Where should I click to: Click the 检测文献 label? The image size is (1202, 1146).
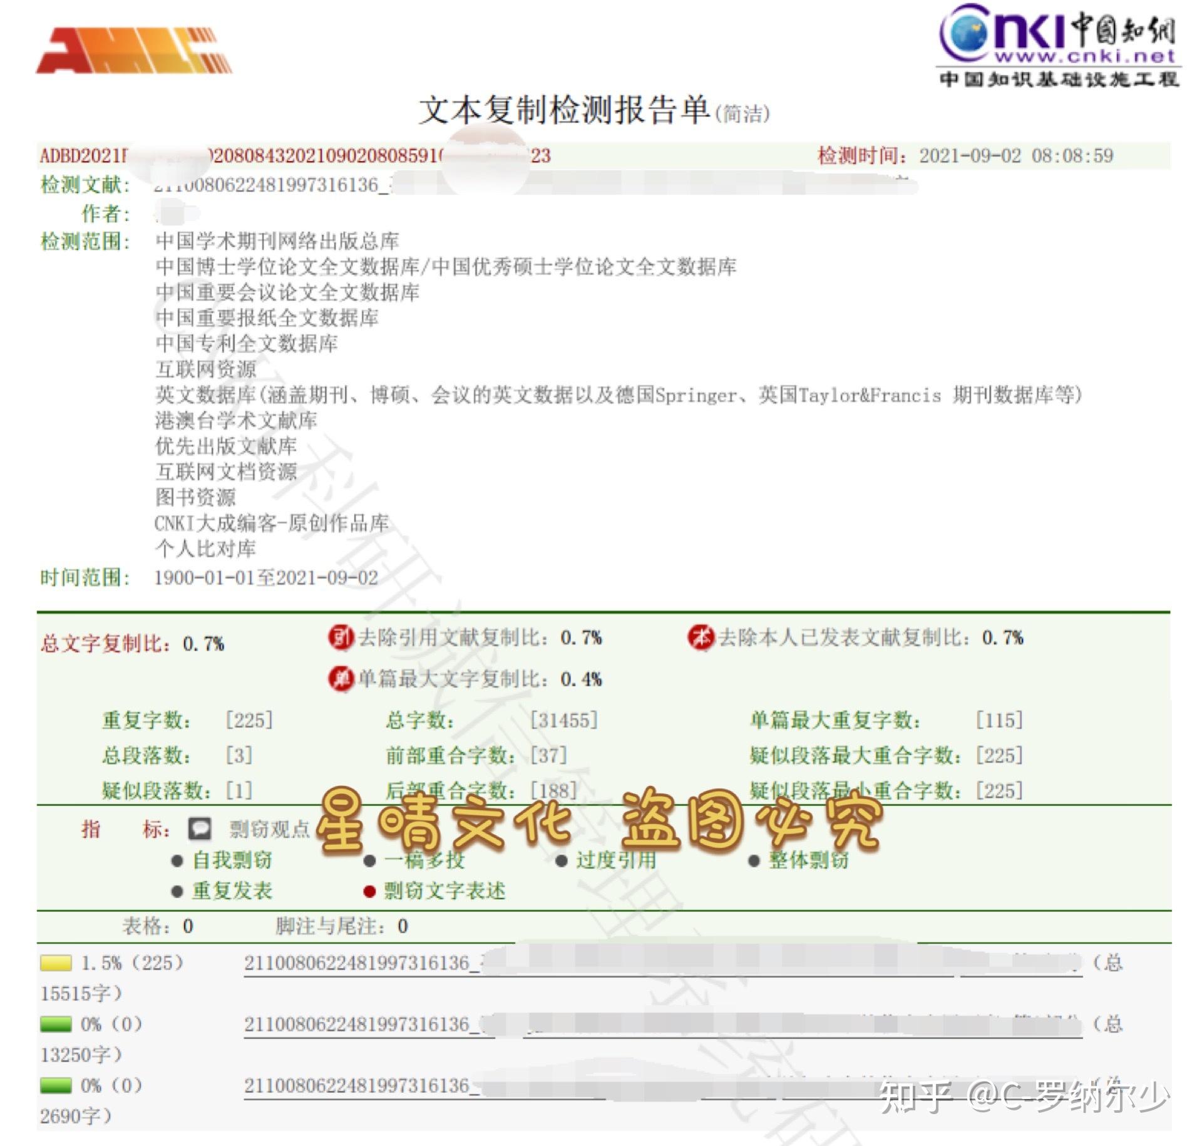[86, 185]
